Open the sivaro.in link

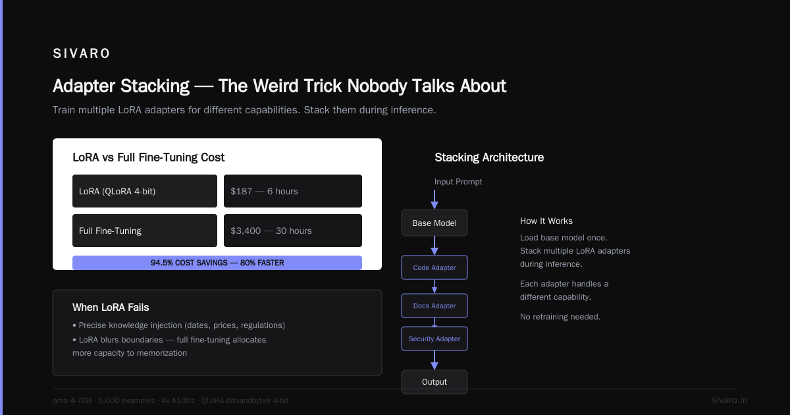pyautogui.click(x=729, y=400)
